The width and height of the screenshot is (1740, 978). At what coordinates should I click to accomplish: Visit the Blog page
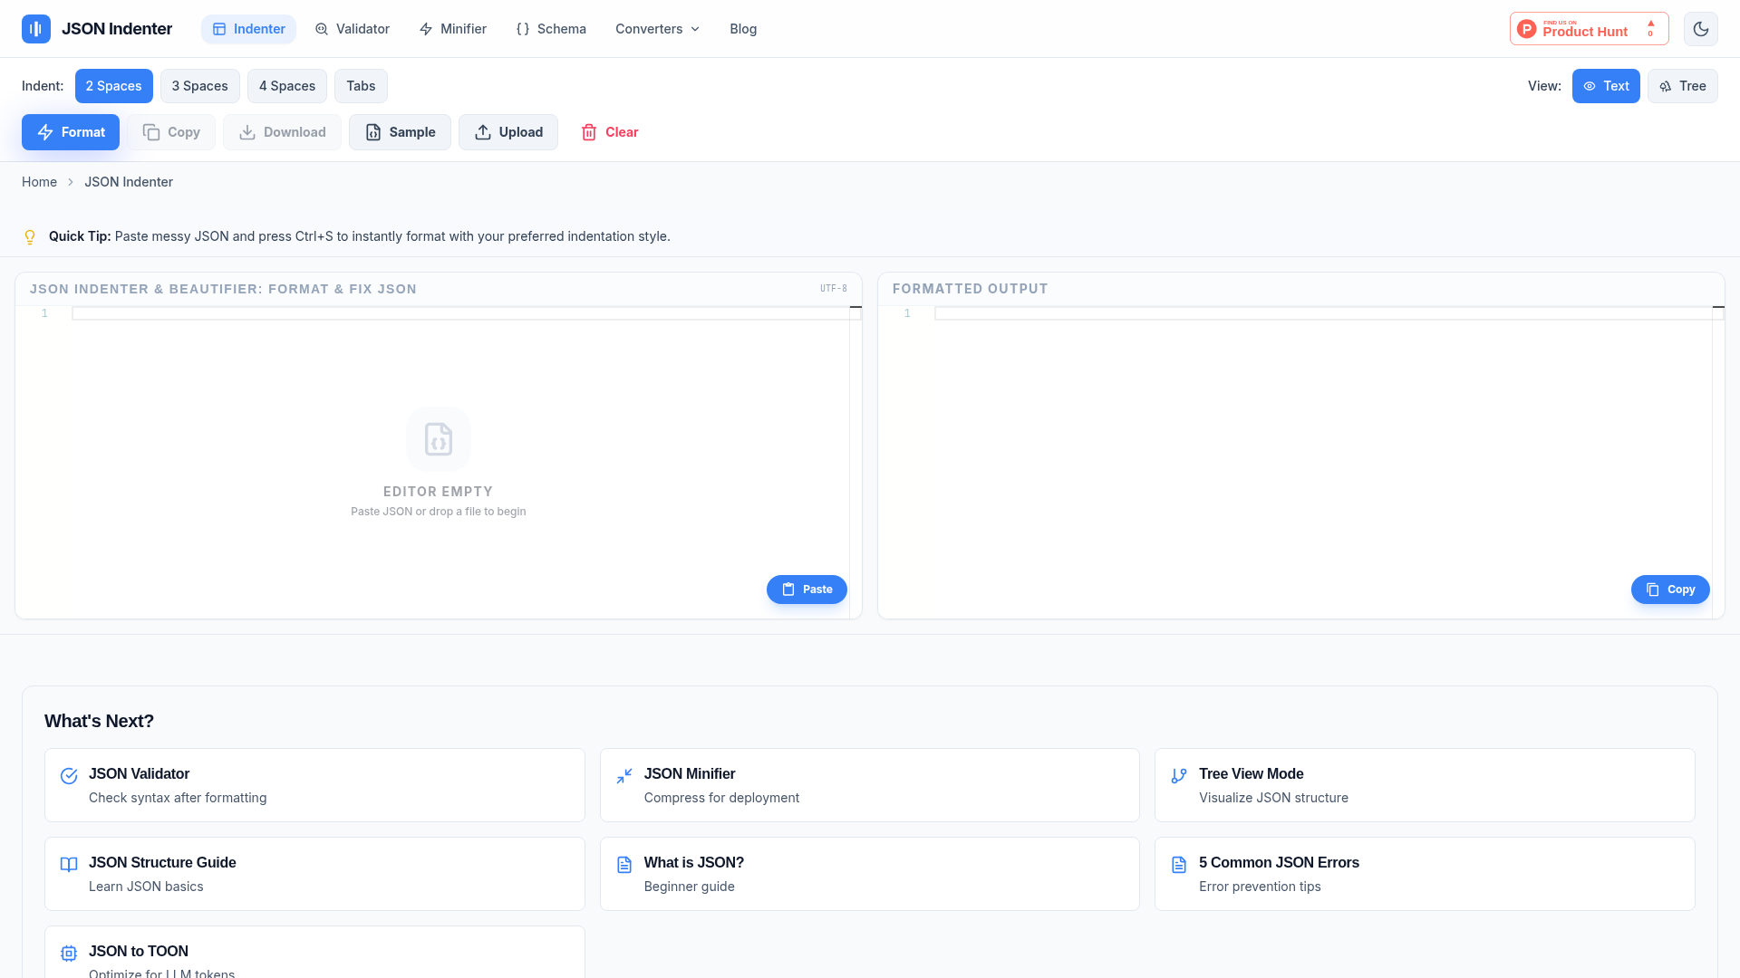(743, 29)
